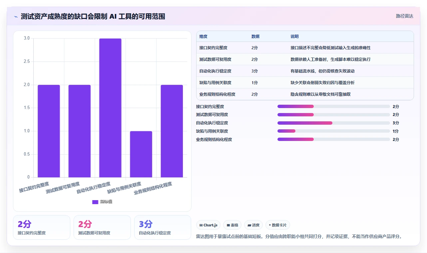Click the 3.0 y-axis tick label
The image size is (427, 253).
point(27,38)
